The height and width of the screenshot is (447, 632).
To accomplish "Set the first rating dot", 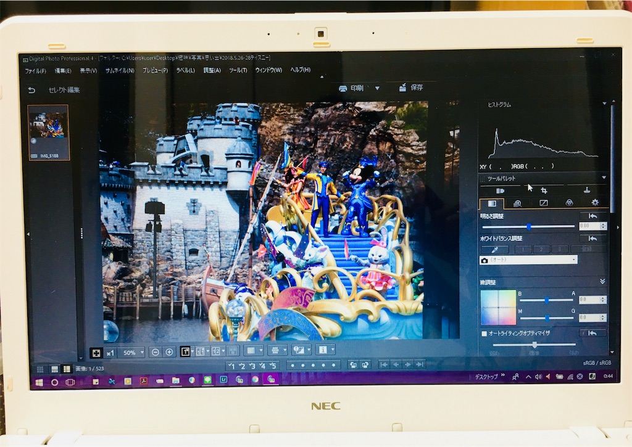I will point(293,365).
